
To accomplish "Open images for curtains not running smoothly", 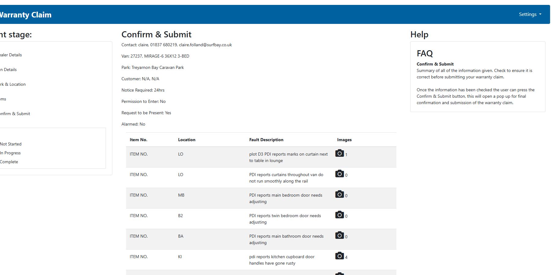I will 339,174.
